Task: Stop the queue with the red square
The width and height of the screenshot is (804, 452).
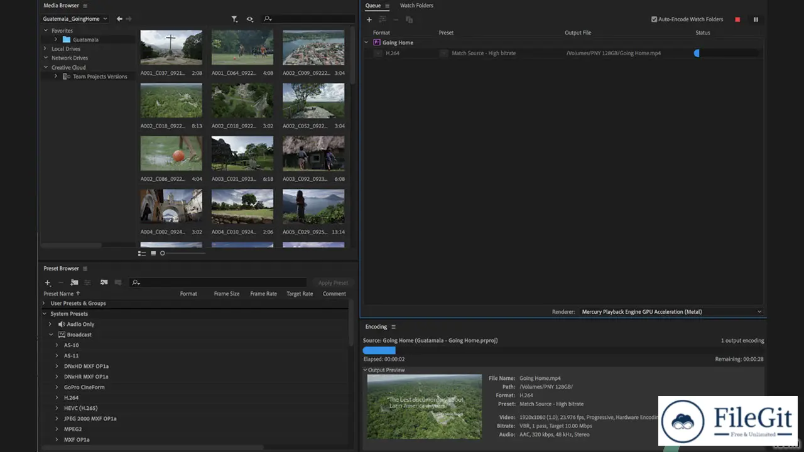Action: pos(737,19)
